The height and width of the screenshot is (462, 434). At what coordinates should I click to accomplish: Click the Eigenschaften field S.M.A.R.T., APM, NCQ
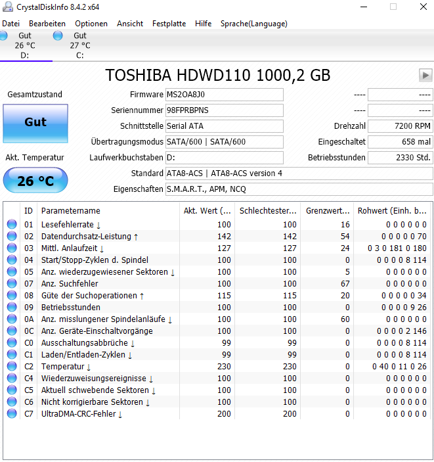(299, 189)
